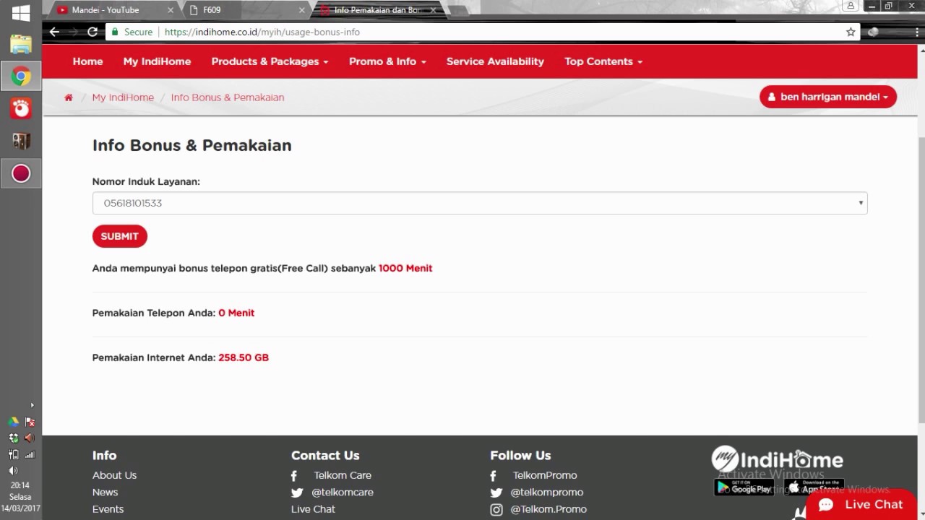Open Service Availability nav item
Image resolution: width=925 pixels, height=520 pixels.
pos(495,61)
